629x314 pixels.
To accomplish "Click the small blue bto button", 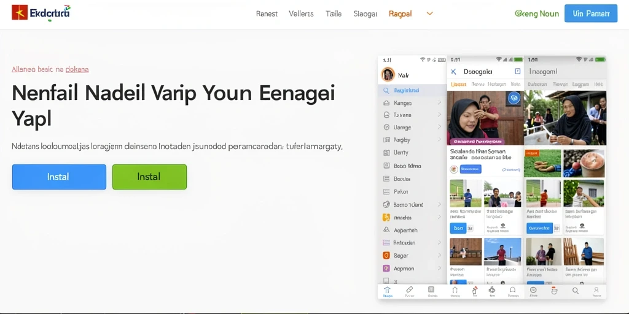I will pyautogui.click(x=458, y=228).
